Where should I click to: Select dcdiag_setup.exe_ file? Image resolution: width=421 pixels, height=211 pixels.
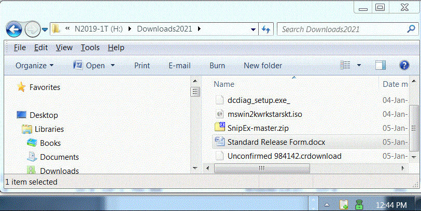259,100
